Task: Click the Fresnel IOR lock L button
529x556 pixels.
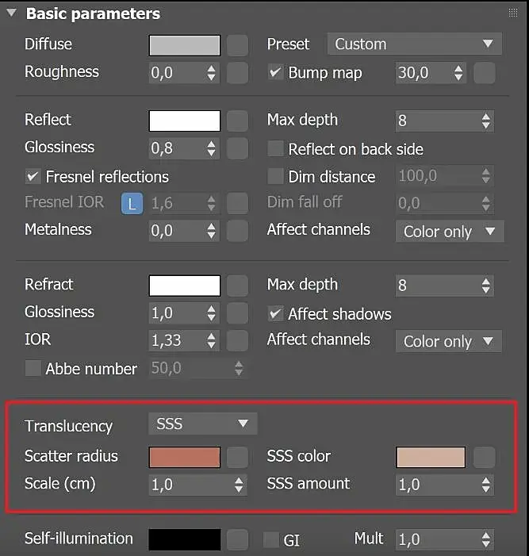Action: [x=132, y=204]
